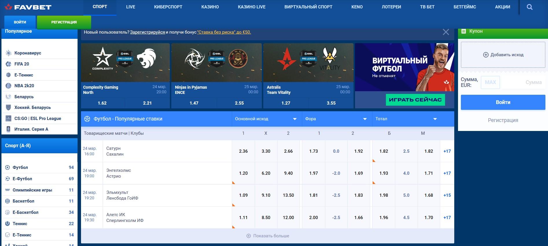Image resolution: width=548 pixels, height=246 pixels.
Task: Click the ИГРАТЬ СЕЙЧАС button
Action: coord(415,100)
